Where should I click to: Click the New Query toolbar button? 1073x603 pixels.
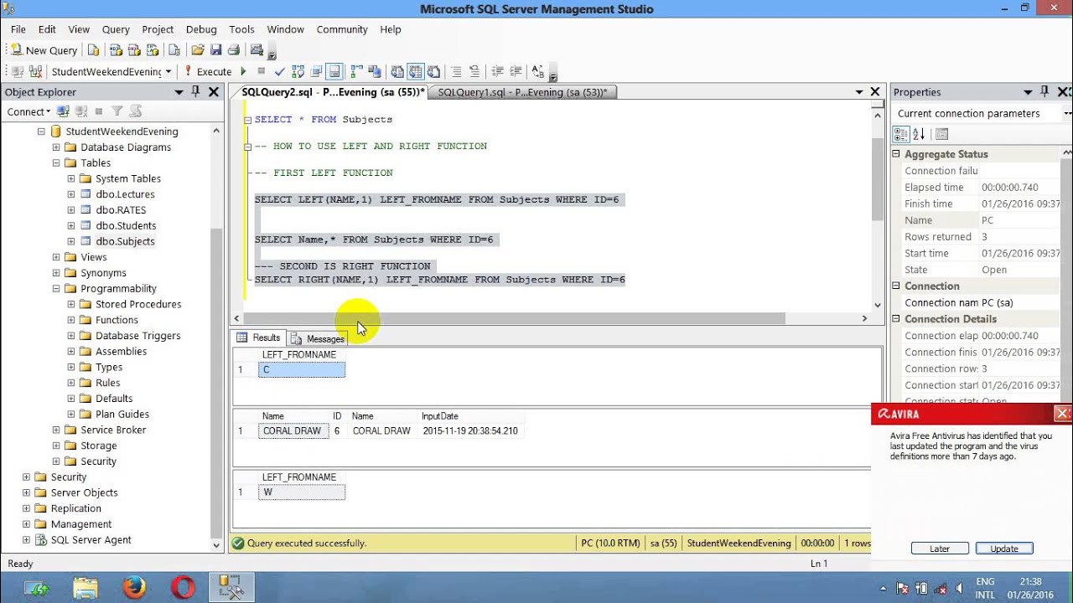coord(44,50)
